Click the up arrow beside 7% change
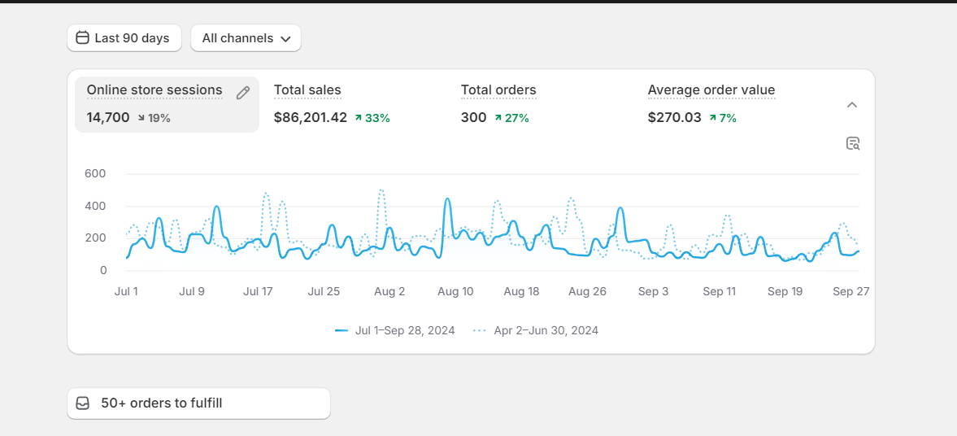 tap(712, 118)
